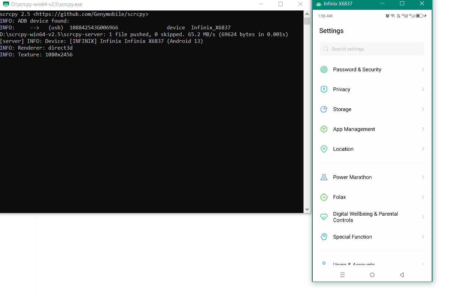The width and height of the screenshot is (474, 297).
Task: Minimize the scrcpy console window
Action: [x=261, y=4]
